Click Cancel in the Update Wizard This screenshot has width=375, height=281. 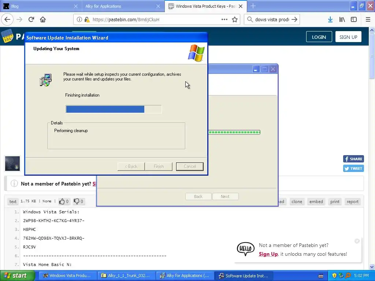point(190,166)
